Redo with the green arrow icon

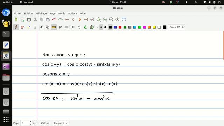click(x=61, y=20)
